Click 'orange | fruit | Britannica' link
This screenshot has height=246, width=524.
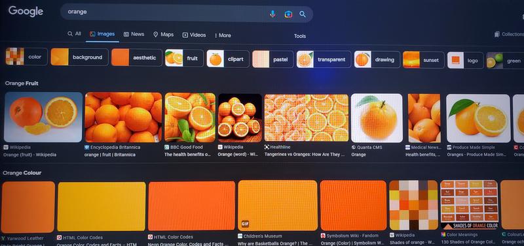tap(110, 155)
